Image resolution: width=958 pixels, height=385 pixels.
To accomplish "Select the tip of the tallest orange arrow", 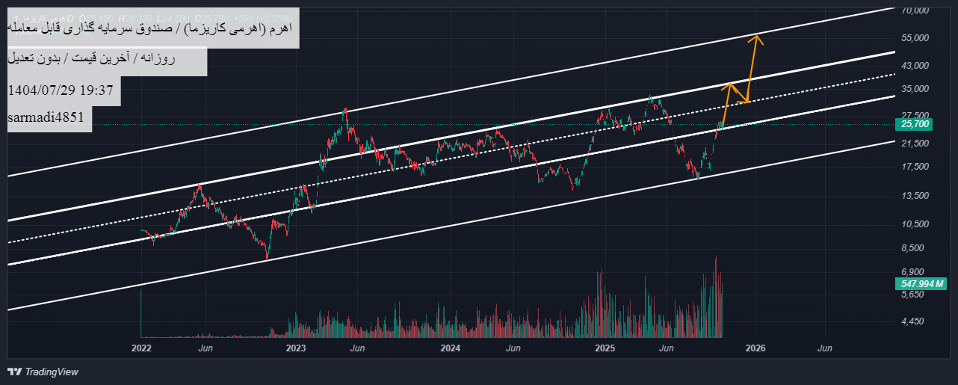I will (756, 36).
